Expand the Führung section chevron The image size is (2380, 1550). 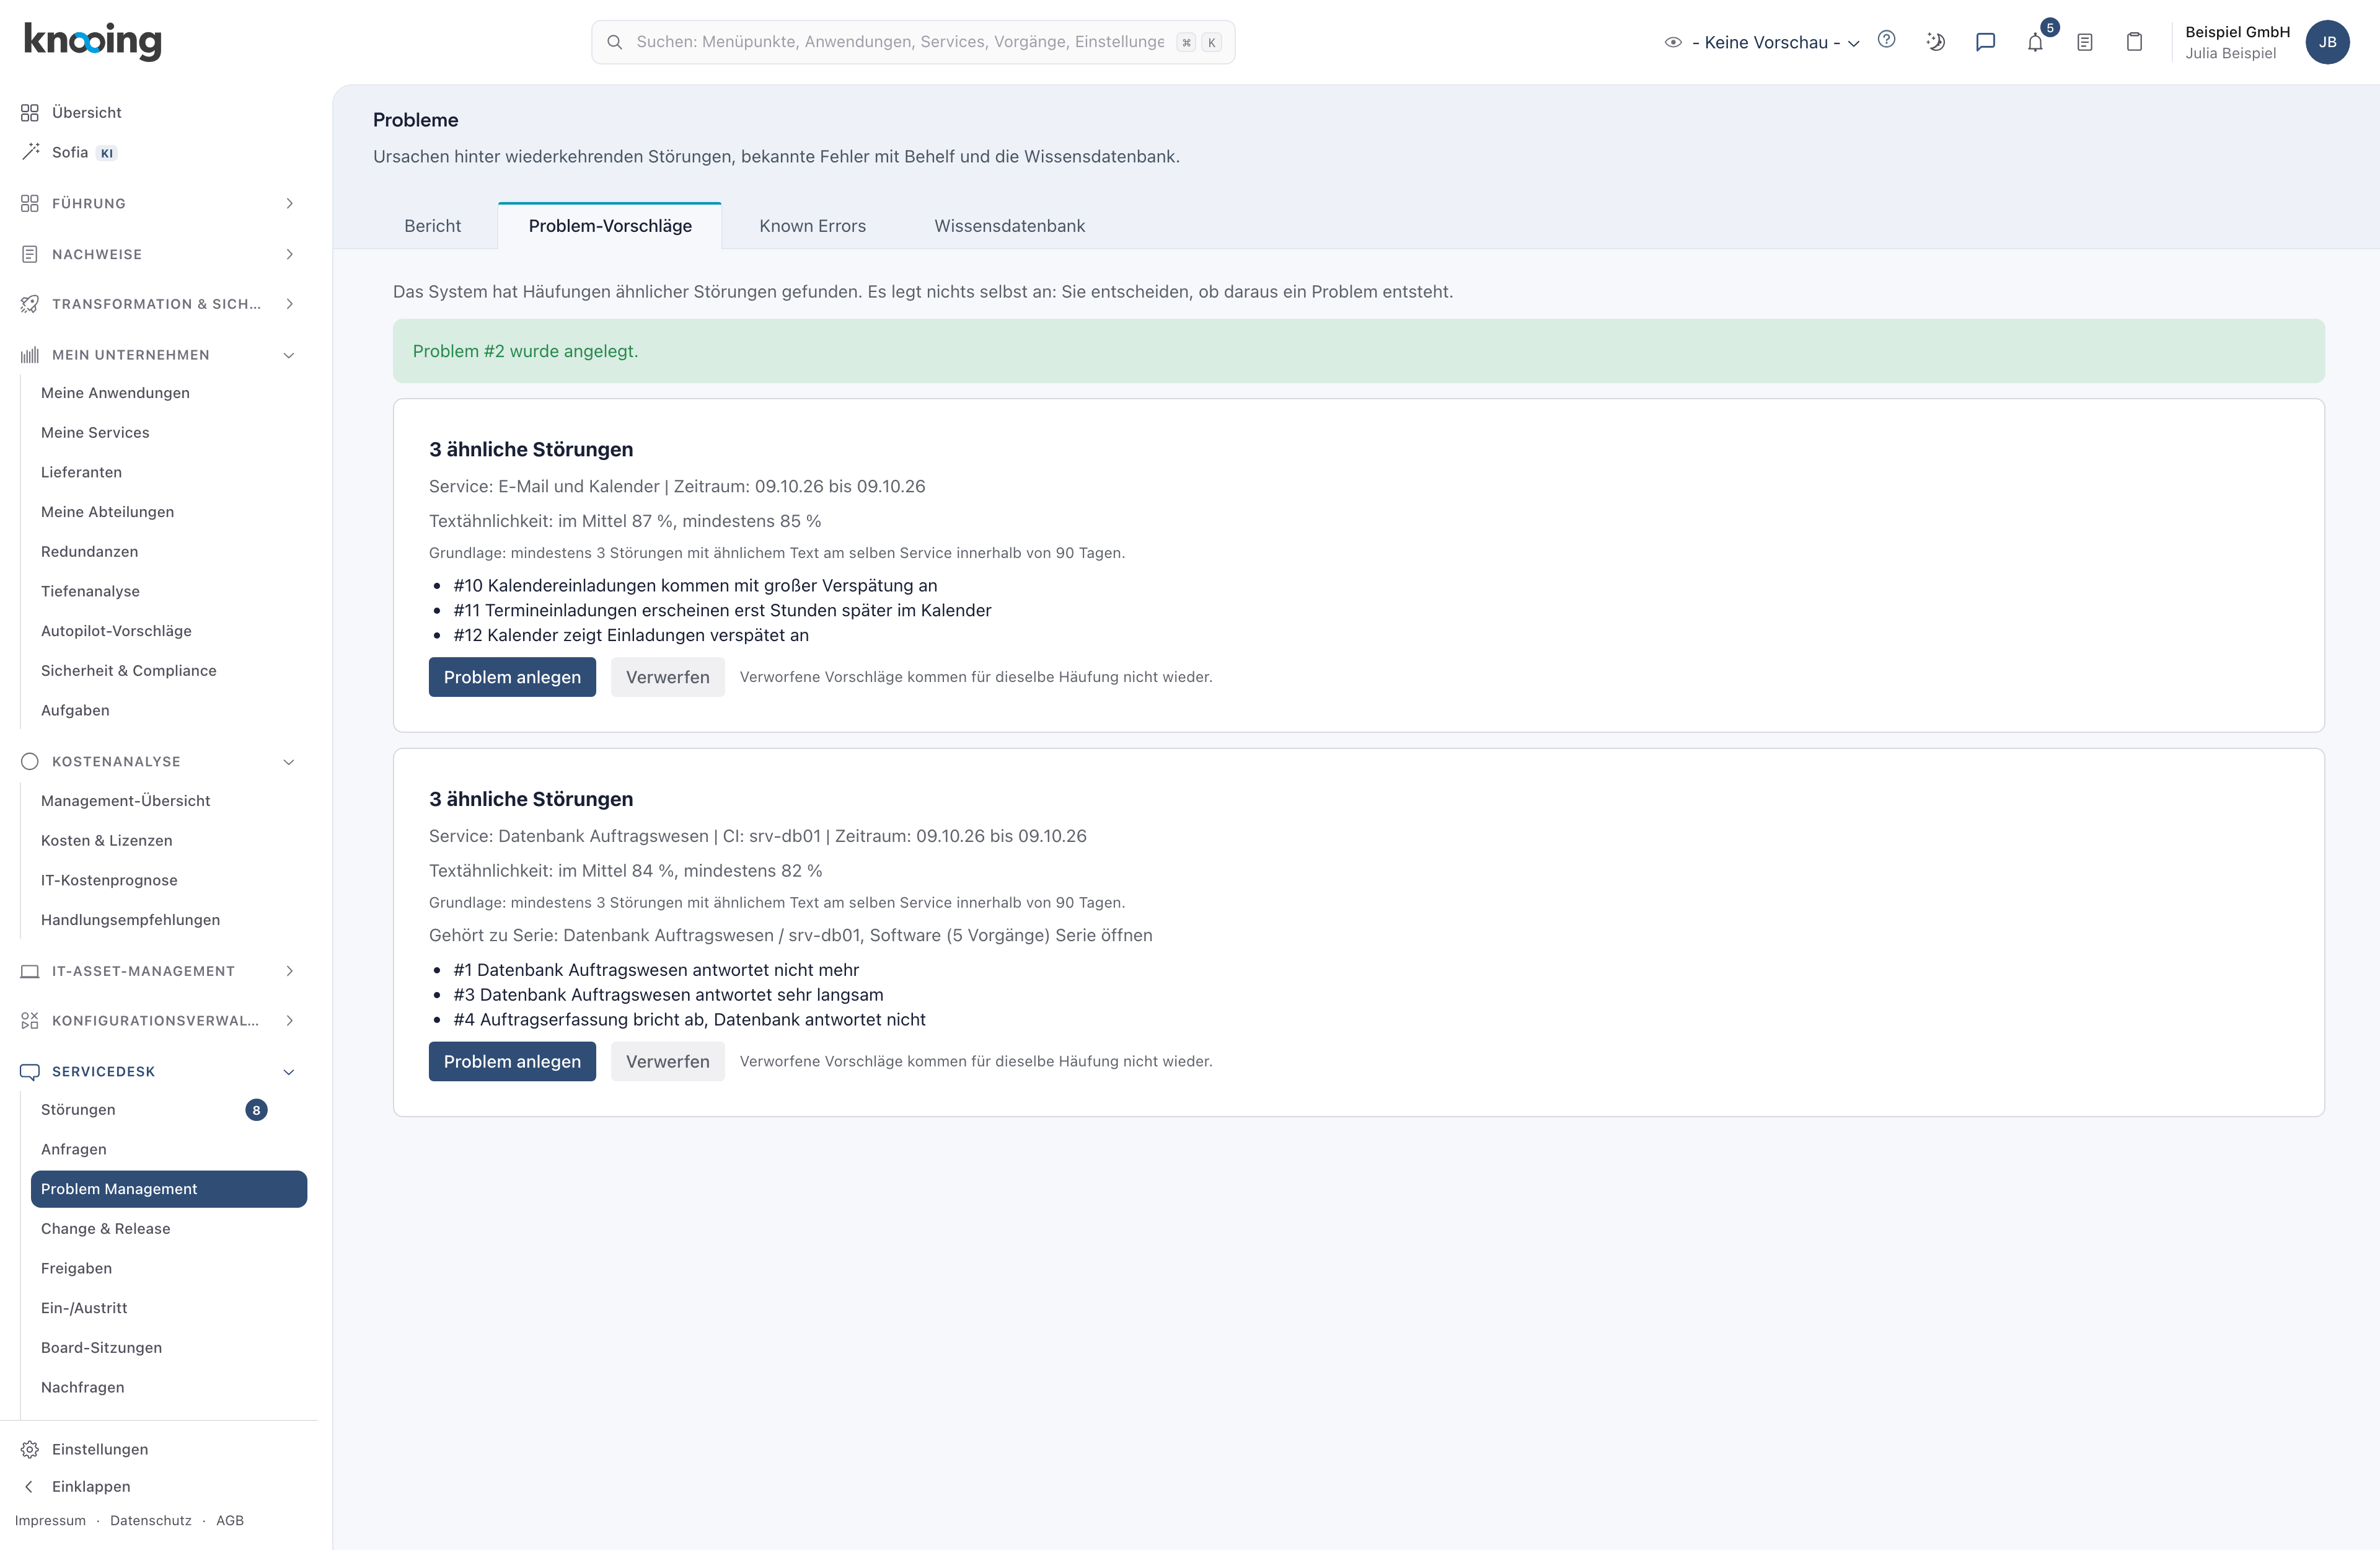pyautogui.click(x=289, y=203)
